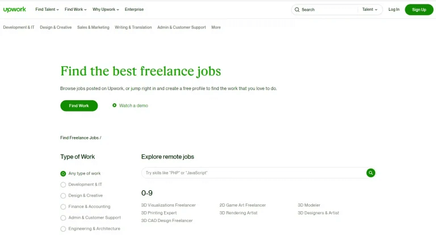Click the magnifier icon in top search bar

(297, 10)
